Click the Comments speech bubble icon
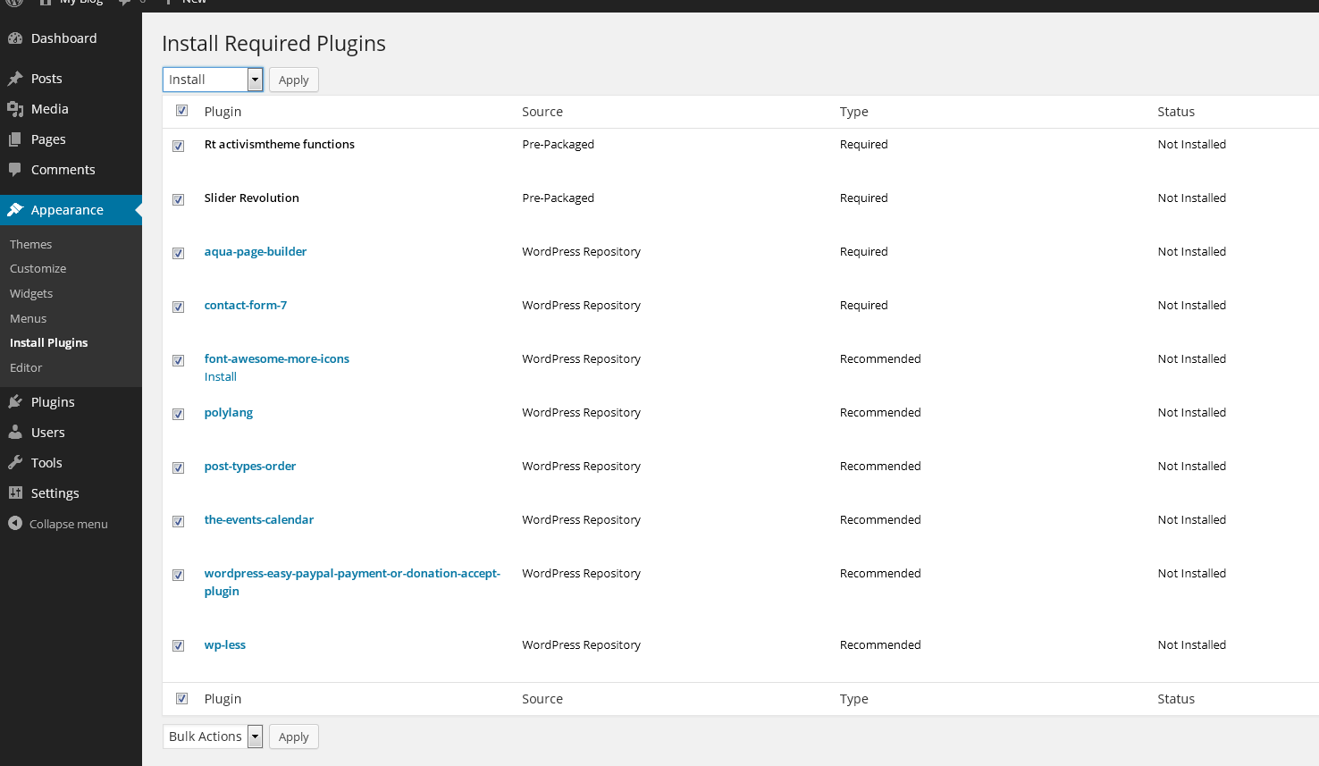The height and width of the screenshot is (766, 1319). pos(15,170)
